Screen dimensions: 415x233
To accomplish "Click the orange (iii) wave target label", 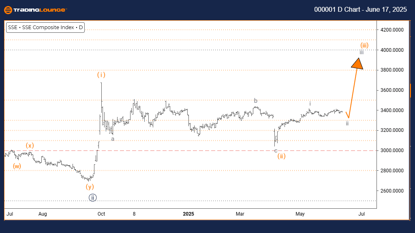I will pyautogui.click(x=364, y=45).
